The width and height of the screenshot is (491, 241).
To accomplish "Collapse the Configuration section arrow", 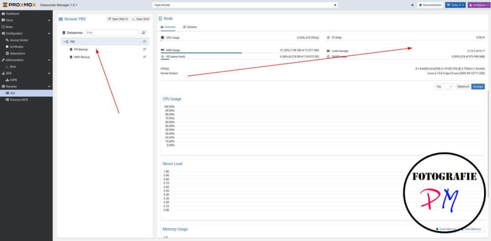I will tap(49, 33).
